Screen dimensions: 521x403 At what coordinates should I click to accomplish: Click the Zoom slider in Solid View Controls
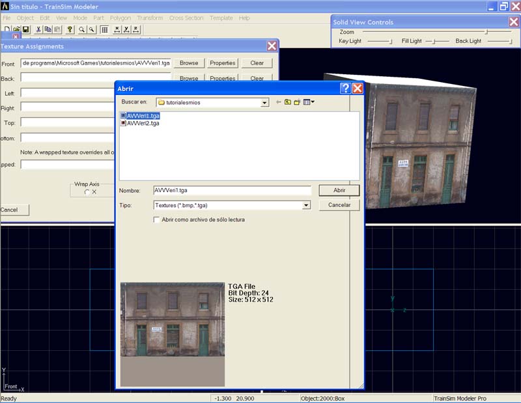click(485, 32)
